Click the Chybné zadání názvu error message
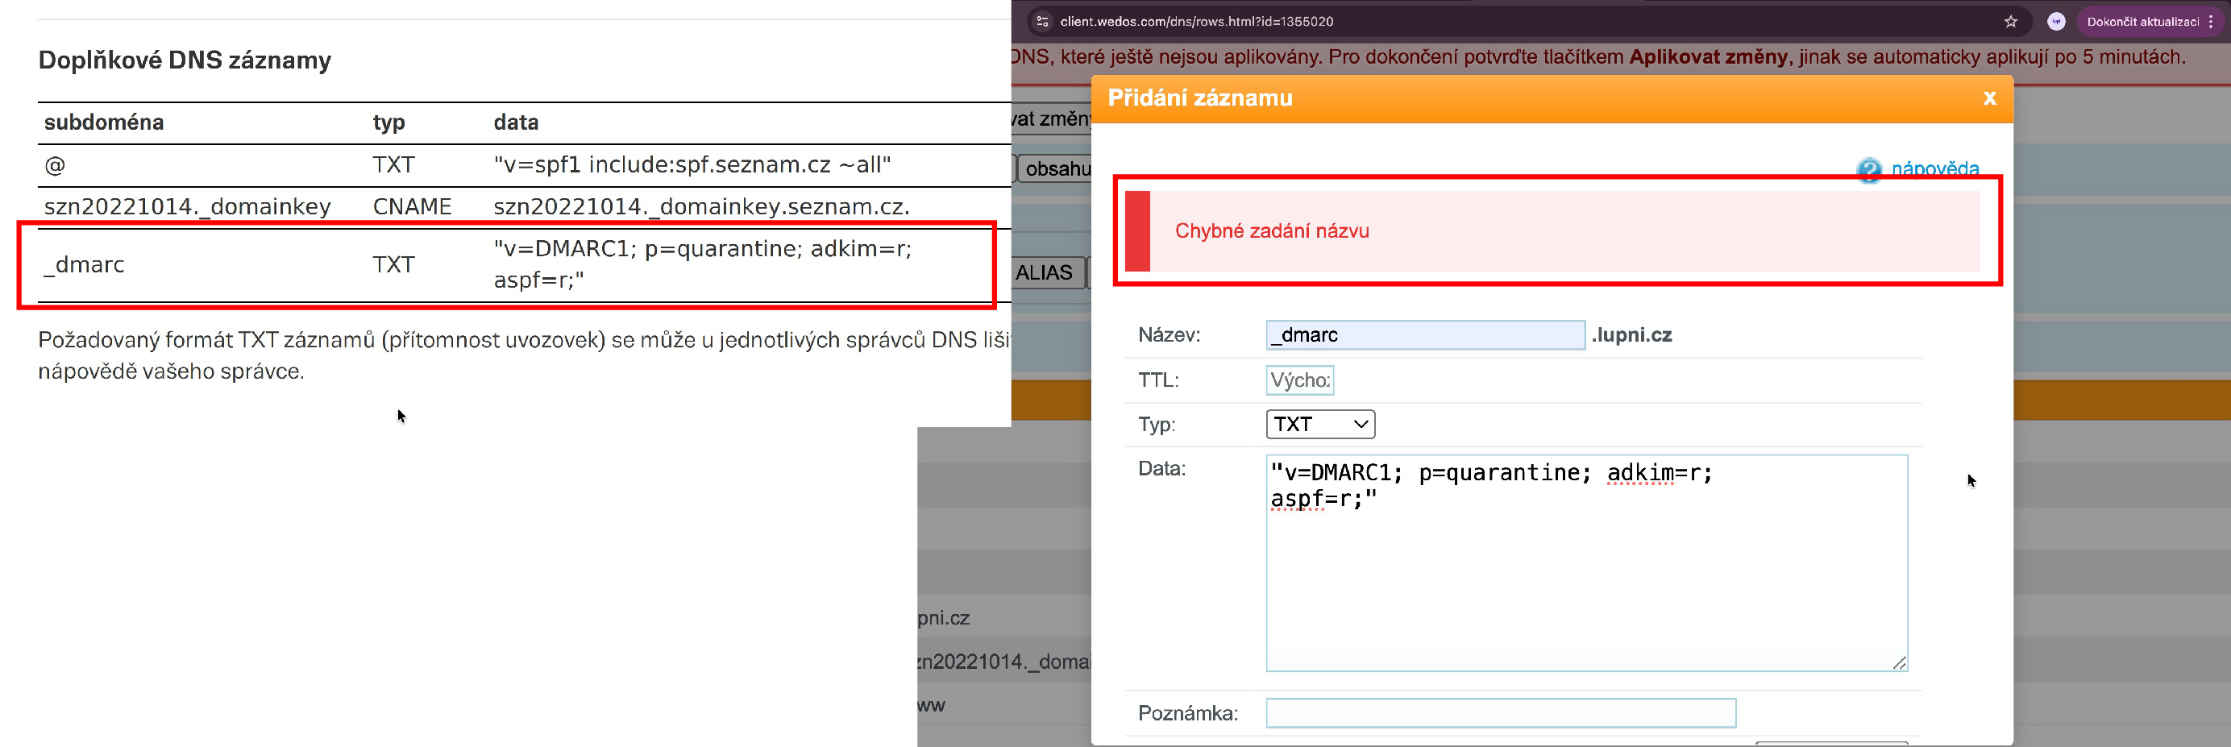 1271,231
